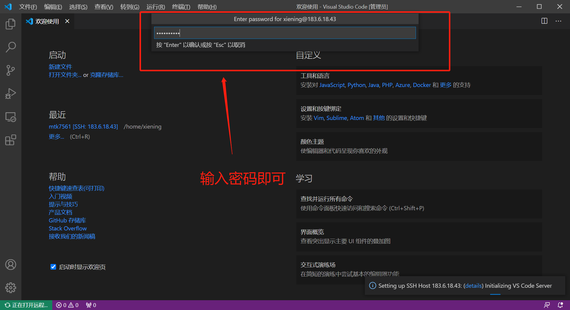Screen dimensions: 570x310
Task: Click the info icon on SSH notification
Action: click(372, 286)
